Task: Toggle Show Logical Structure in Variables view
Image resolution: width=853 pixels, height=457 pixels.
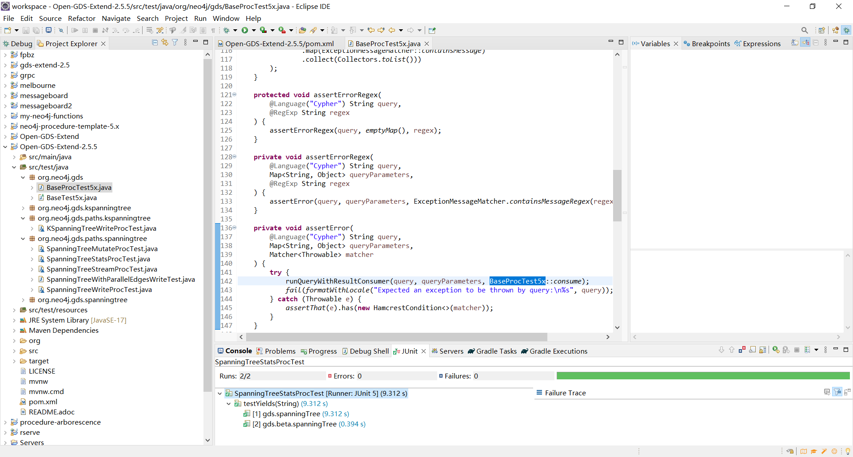Action: tap(805, 43)
